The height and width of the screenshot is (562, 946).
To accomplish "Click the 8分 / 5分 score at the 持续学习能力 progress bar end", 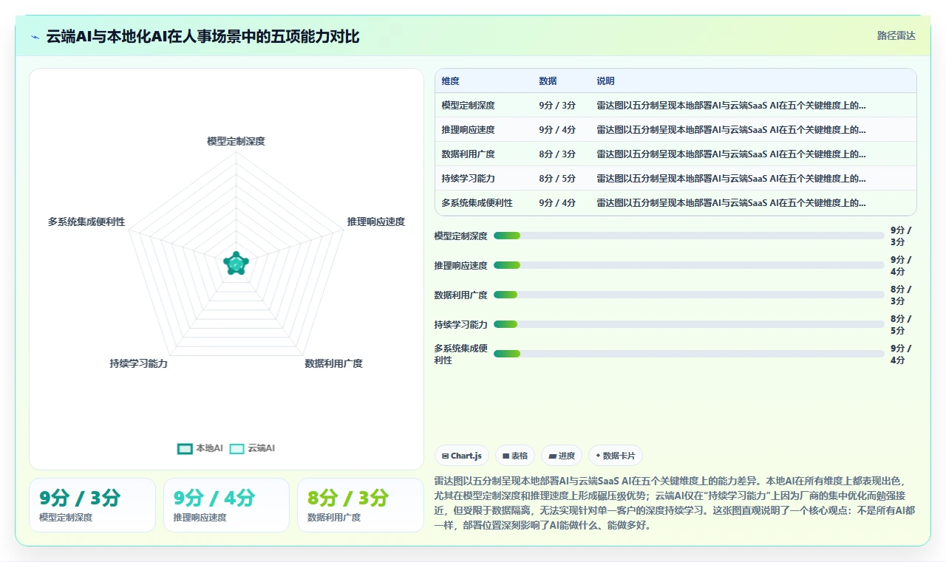I will point(902,325).
